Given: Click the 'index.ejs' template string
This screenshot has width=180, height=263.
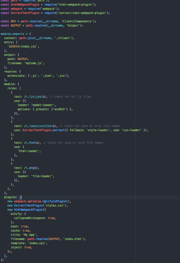Looking at the screenshot, I should [37, 243].
